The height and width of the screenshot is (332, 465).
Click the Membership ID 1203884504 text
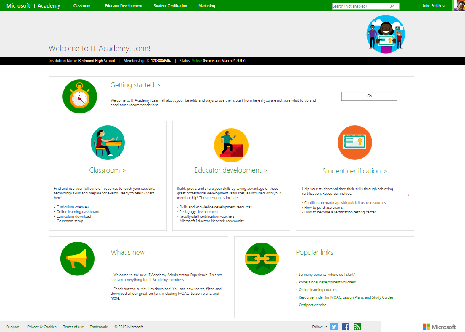[147, 61]
